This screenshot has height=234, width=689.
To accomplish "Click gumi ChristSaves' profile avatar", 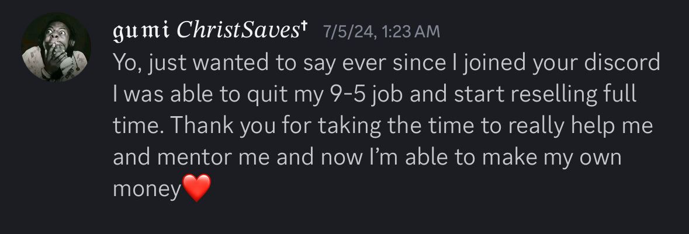I will (56, 47).
